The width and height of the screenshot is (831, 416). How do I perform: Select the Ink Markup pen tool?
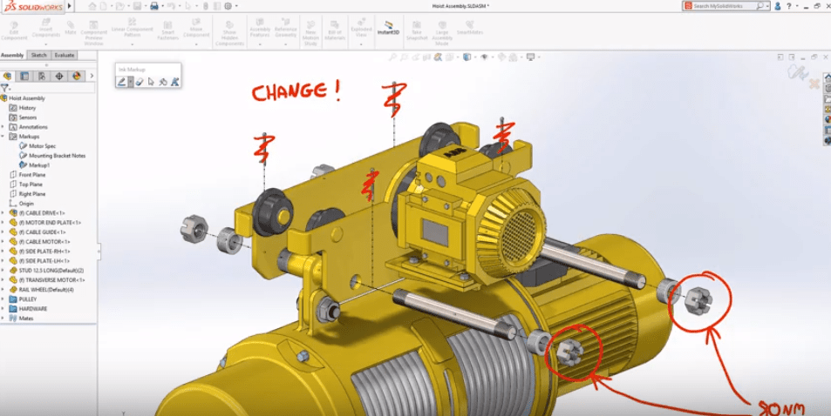[122, 82]
